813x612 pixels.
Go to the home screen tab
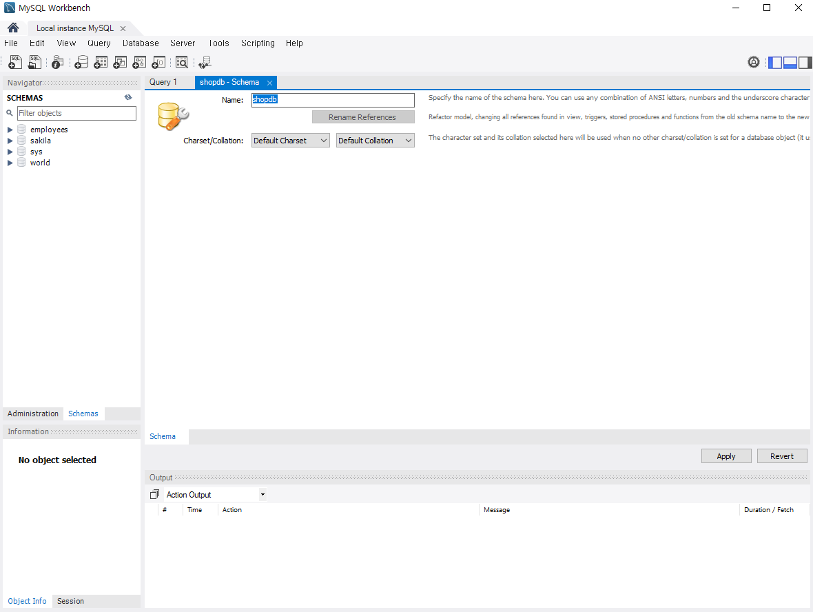pyautogui.click(x=13, y=28)
